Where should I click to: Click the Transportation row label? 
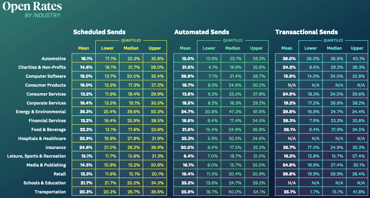(x=50, y=192)
